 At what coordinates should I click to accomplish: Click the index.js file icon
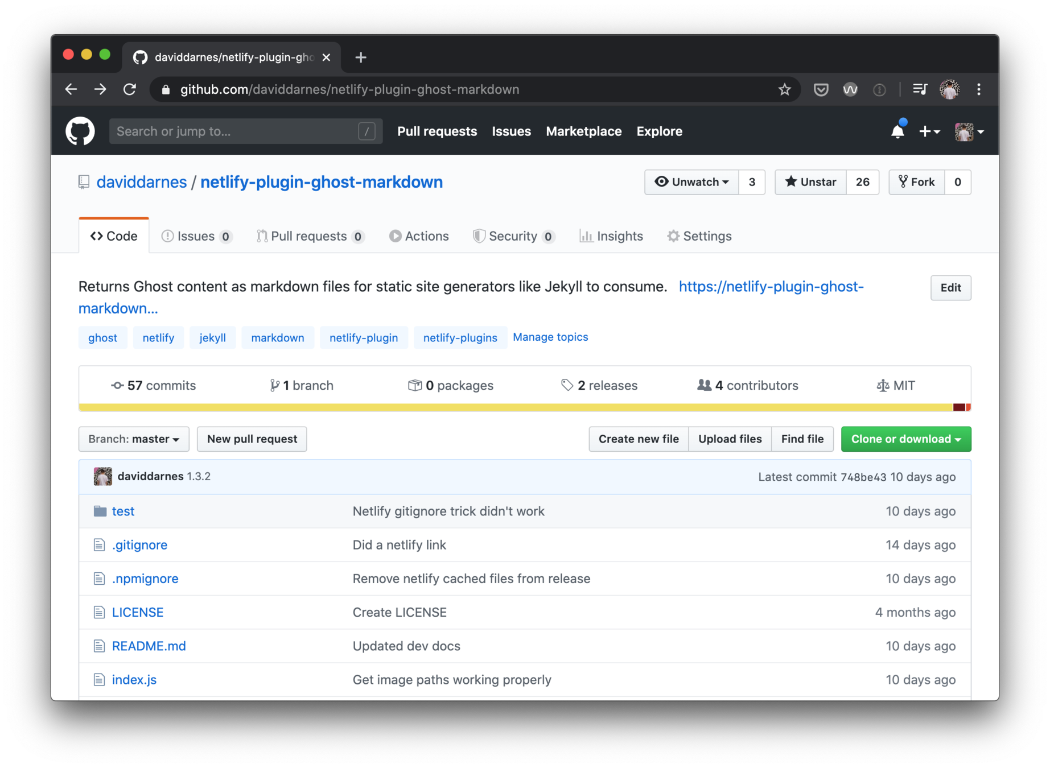[100, 679]
